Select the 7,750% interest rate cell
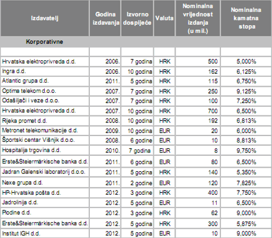The image size is (272, 238). [x=246, y=193]
